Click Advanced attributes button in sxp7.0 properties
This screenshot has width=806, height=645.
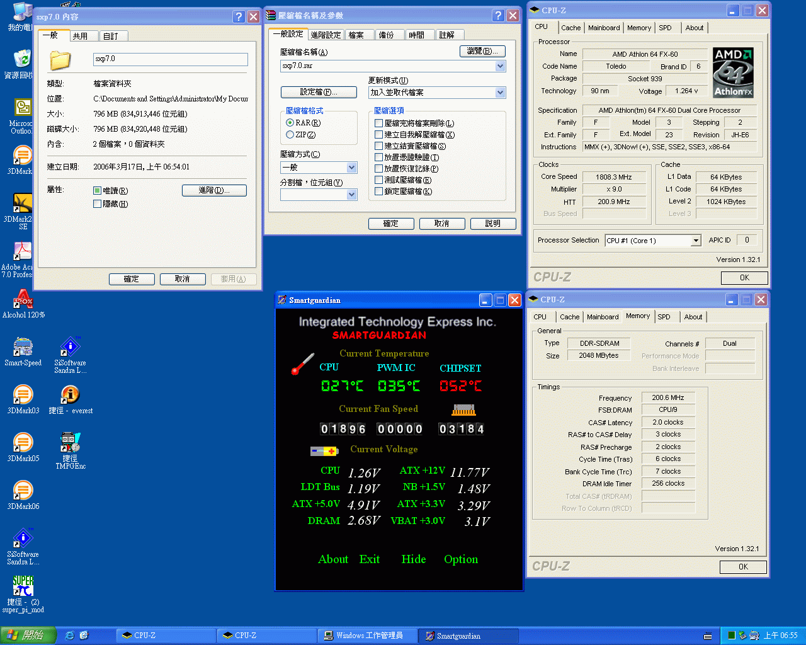(214, 191)
